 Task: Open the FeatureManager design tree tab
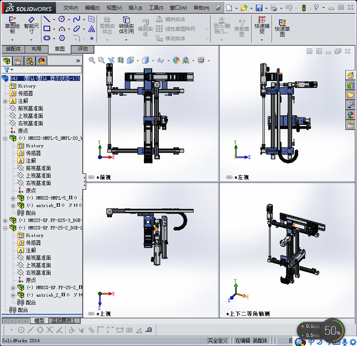7,61
